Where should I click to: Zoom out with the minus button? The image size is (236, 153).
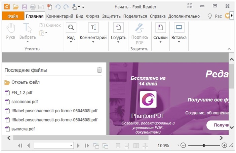coord(183,145)
